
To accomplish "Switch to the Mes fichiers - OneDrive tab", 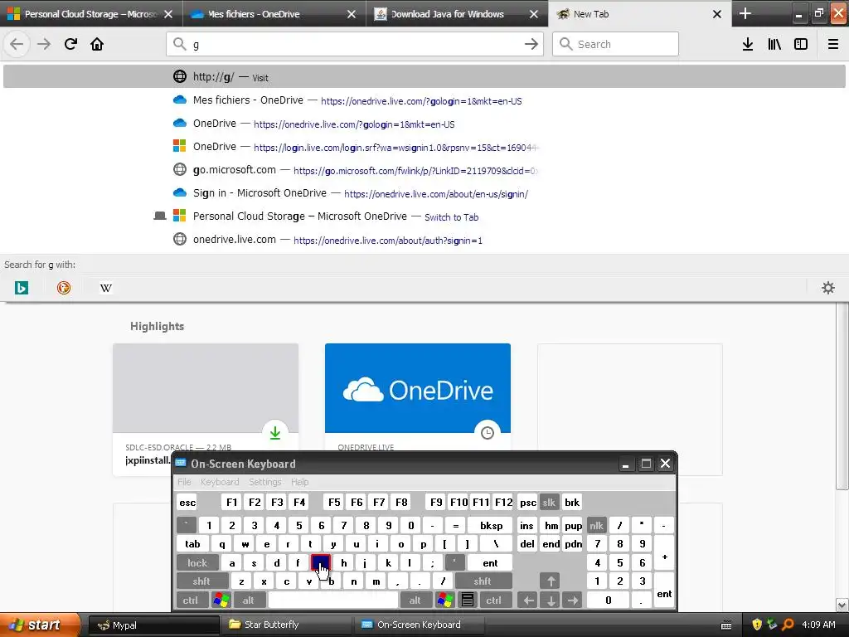I will click(274, 14).
